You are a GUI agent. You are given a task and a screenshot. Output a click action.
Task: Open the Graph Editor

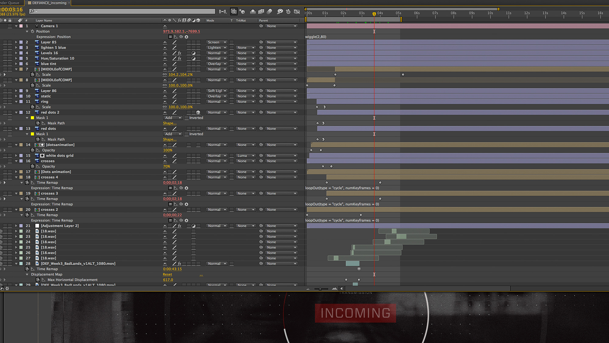(x=297, y=12)
